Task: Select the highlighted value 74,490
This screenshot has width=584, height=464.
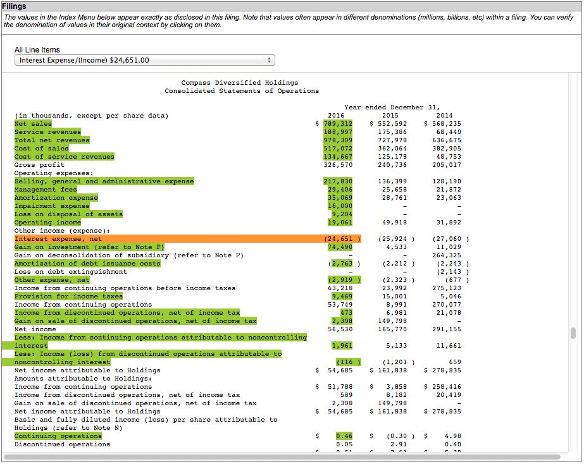Action: 340,247
